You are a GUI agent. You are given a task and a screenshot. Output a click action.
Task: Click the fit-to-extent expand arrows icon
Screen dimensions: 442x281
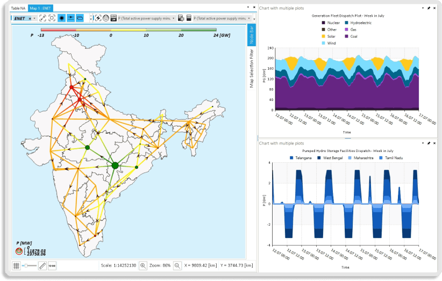tap(42, 18)
